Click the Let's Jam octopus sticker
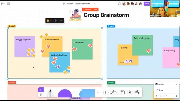Image resolution: width=180 pixels, height=101 pixels. pos(75,15)
